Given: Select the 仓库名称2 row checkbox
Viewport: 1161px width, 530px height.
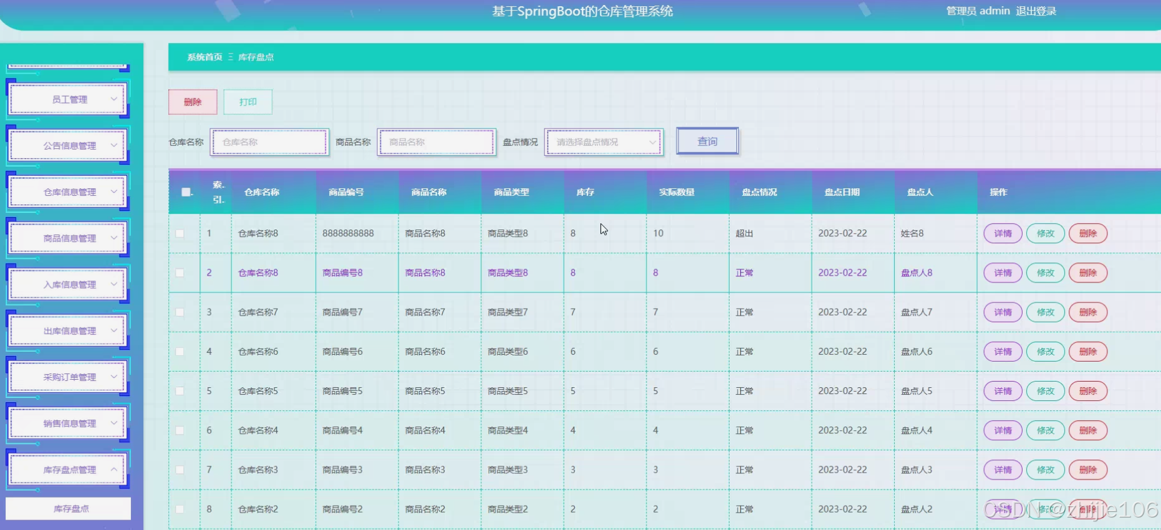Looking at the screenshot, I should [x=180, y=509].
